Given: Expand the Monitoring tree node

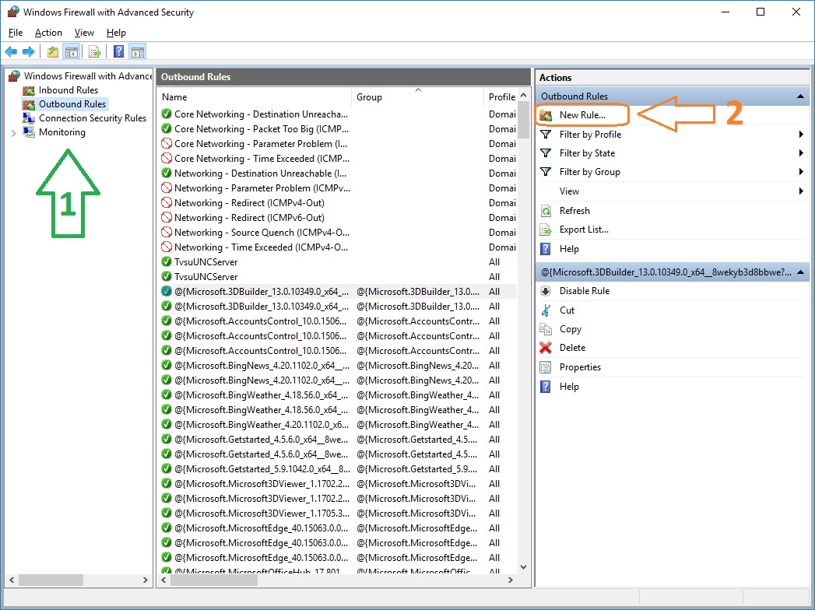Looking at the screenshot, I should pyautogui.click(x=13, y=133).
